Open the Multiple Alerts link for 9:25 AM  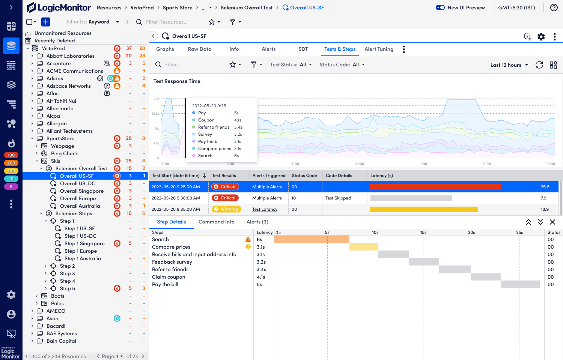[267, 186]
